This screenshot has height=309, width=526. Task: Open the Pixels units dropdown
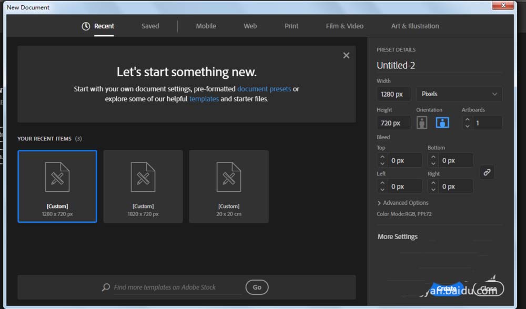click(459, 94)
